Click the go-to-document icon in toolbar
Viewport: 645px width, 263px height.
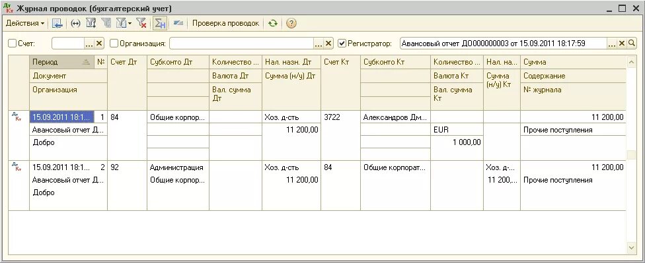57,23
